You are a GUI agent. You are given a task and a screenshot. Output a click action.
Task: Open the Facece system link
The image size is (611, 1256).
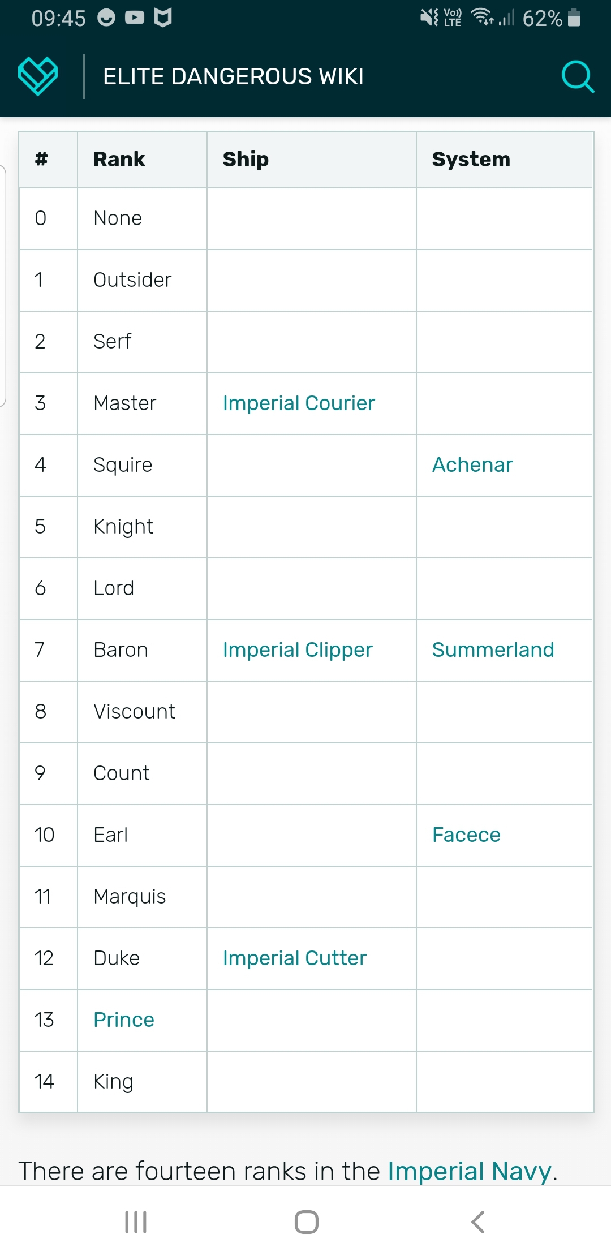[466, 835]
